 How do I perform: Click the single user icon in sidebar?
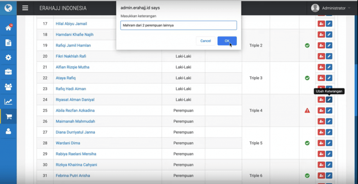coord(8,131)
